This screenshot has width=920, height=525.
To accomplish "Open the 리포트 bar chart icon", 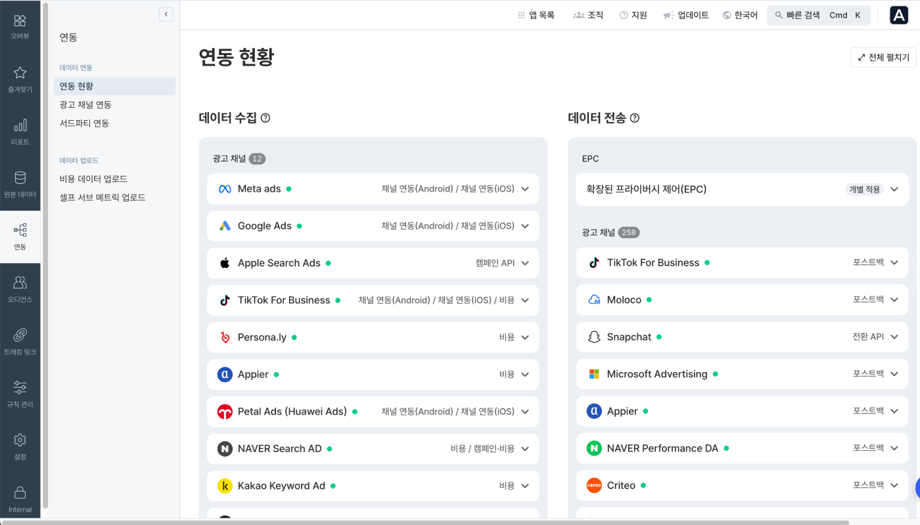I will click(20, 125).
